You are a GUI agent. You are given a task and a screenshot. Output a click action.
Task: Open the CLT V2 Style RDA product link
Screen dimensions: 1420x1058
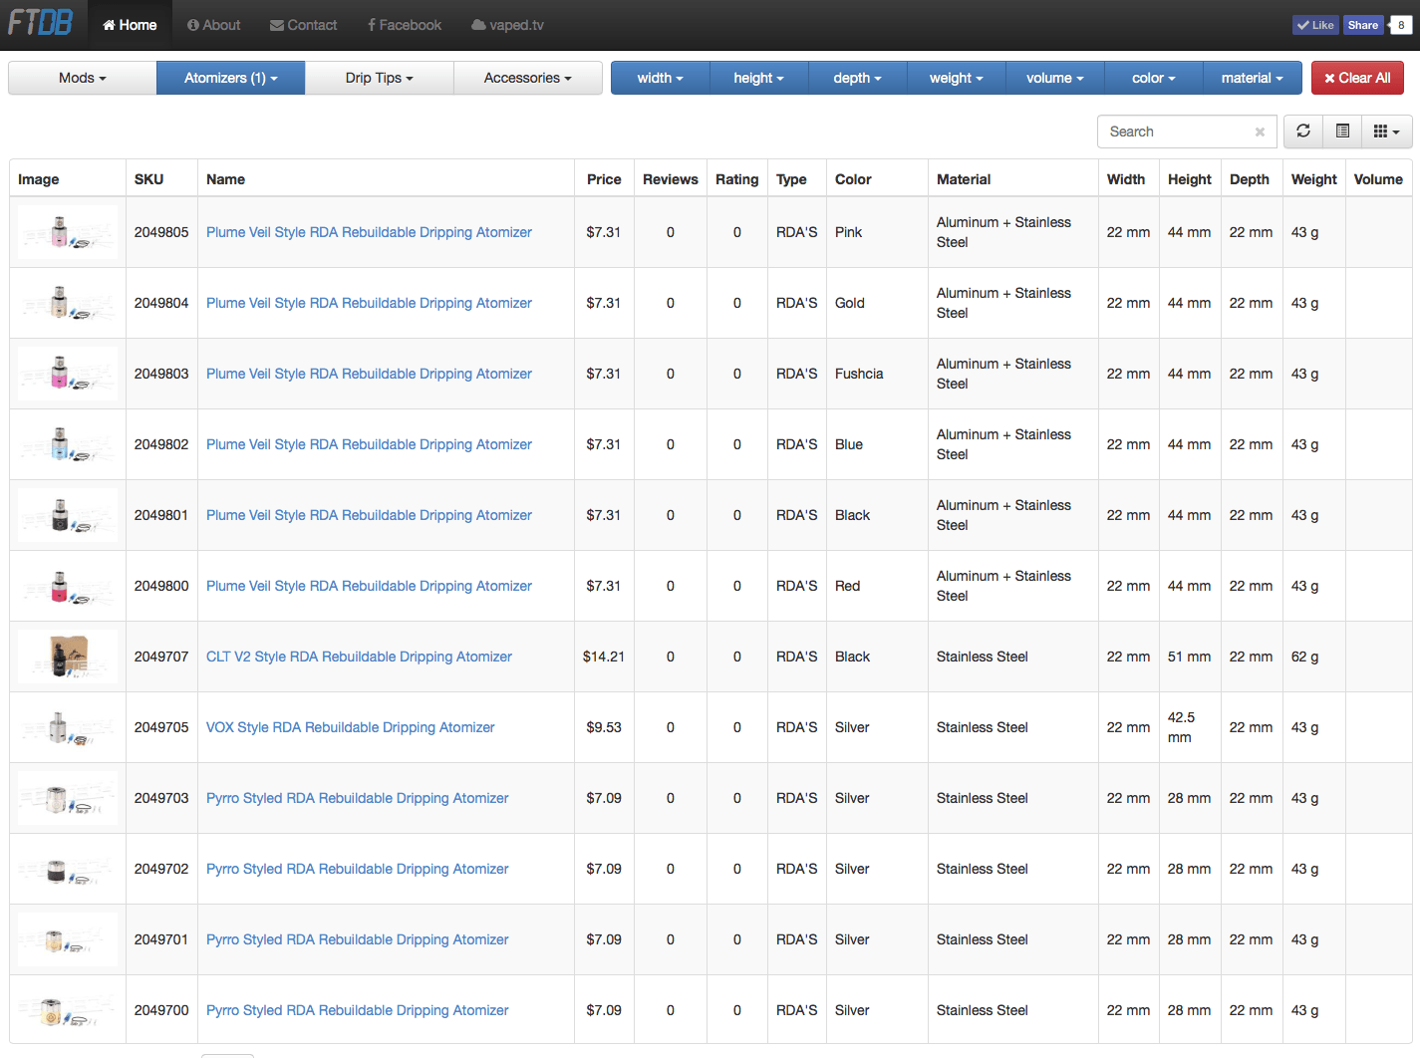[359, 657]
